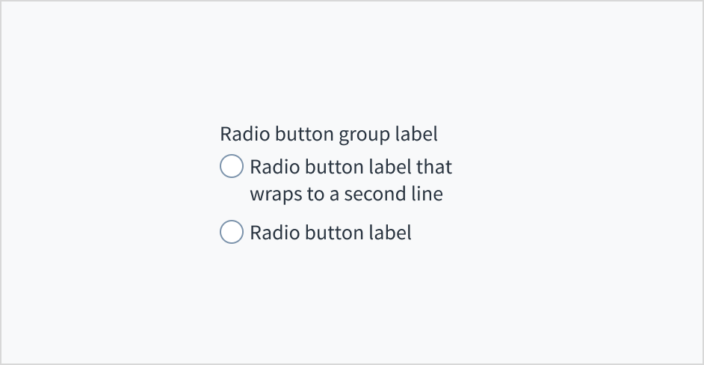Choose the first radio option circle
Image resolution: width=704 pixels, height=365 pixels.
[x=232, y=166]
